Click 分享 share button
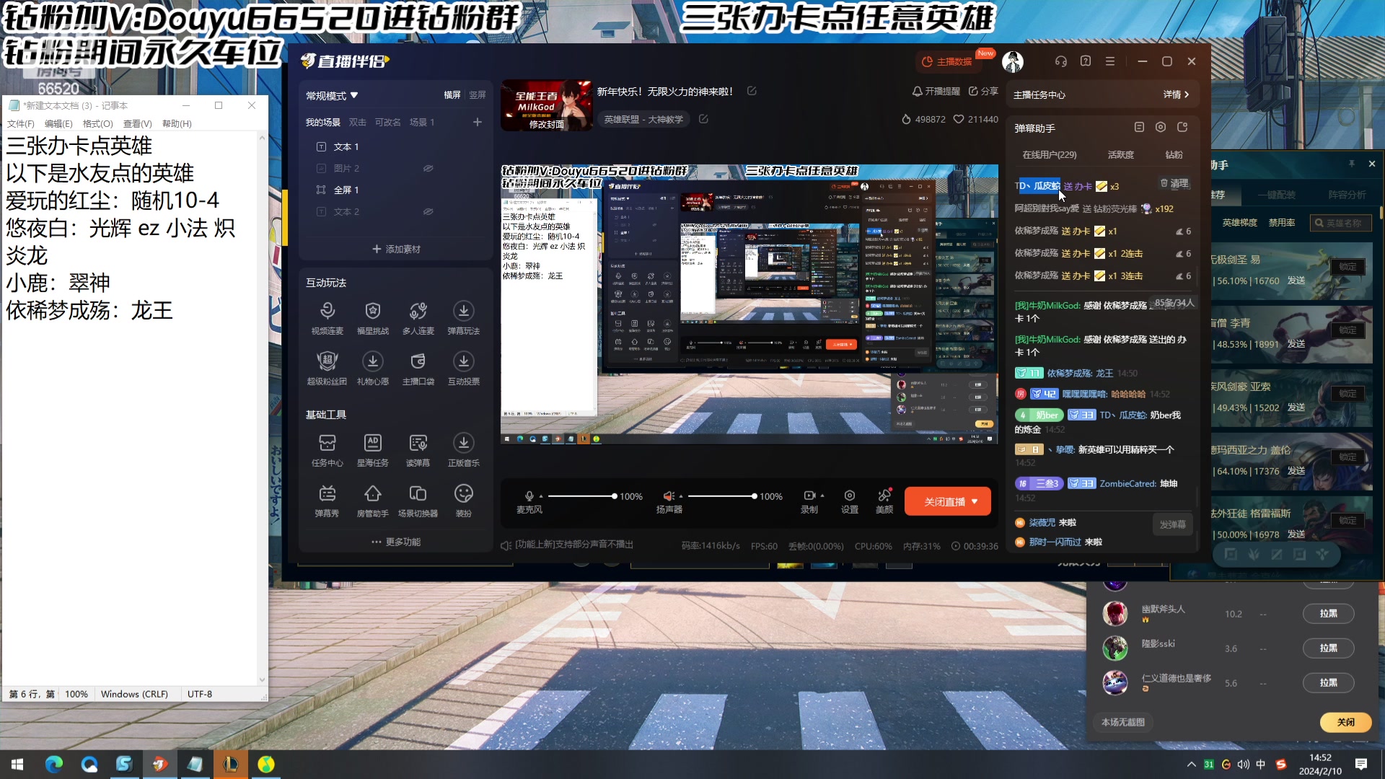The image size is (1385, 779). [983, 92]
